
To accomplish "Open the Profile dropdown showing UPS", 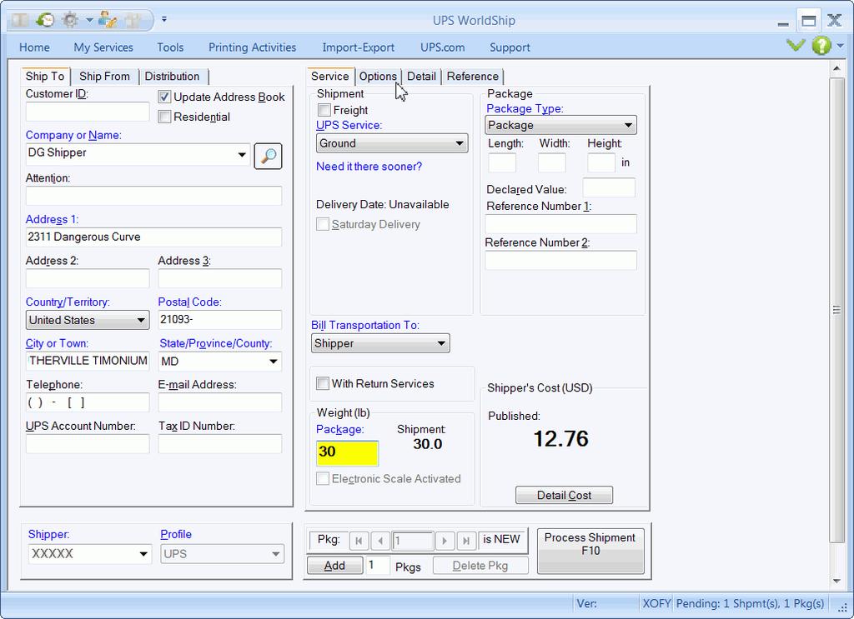I will pos(222,554).
